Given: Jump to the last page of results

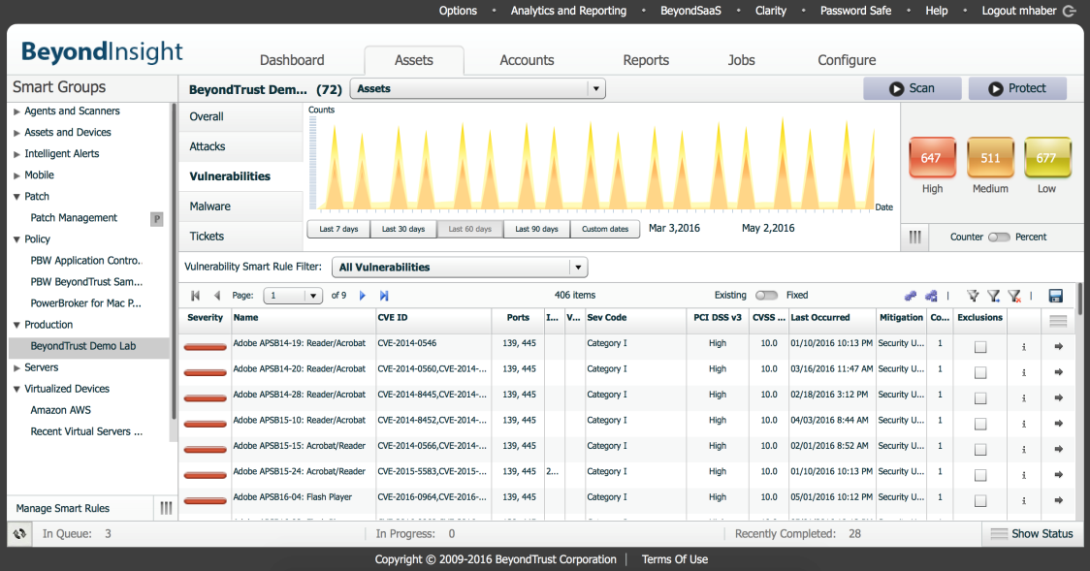Looking at the screenshot, I should pyautogui.click(x=384, y=296).
